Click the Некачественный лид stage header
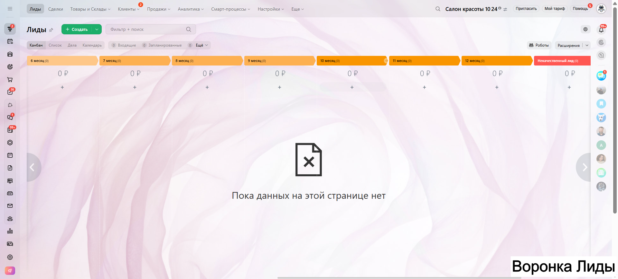This screenshot has width=618, height=279. tap(562, 61)
